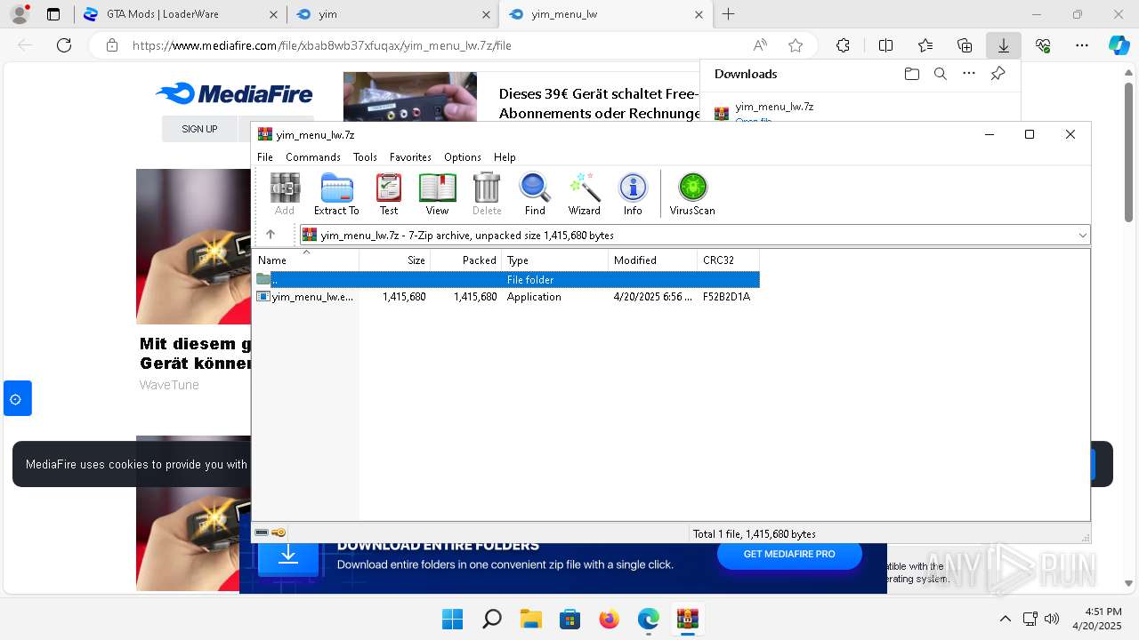Click the CRC32 value F52B2D1A

pyautogui.click(x=726, y=297)
